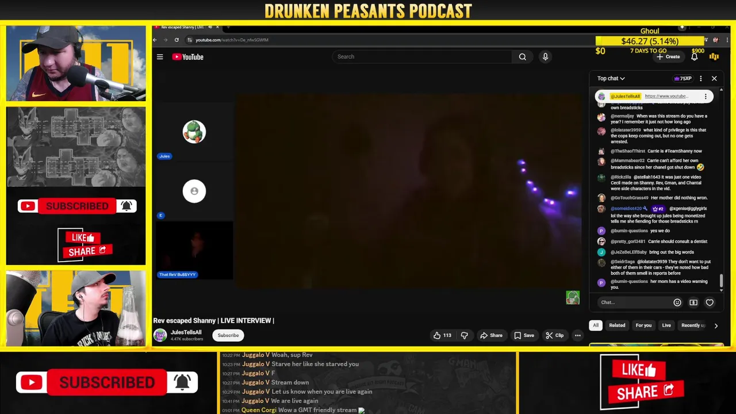Subscribe to JulesTellsAll channel
This screenshot has width=736, height=414.
[x=228, y=335]
